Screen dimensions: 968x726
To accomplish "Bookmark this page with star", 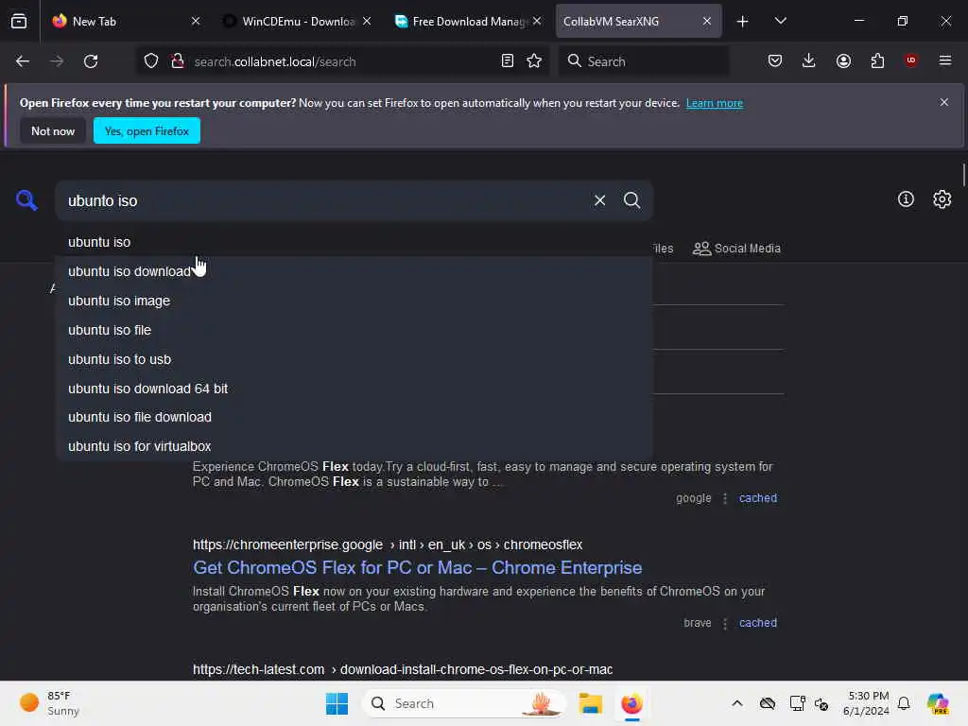I will [535, 61].
